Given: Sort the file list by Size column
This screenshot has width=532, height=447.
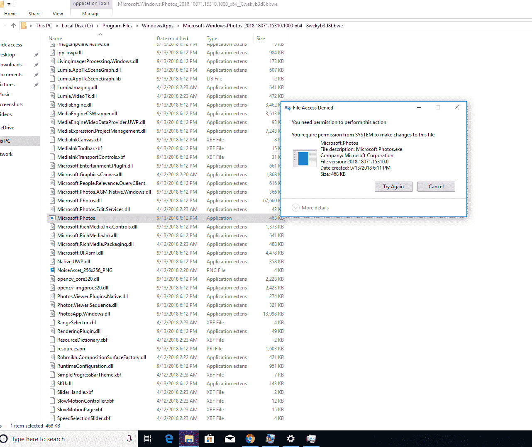Looking at the screenshot, I should point(270,38).
